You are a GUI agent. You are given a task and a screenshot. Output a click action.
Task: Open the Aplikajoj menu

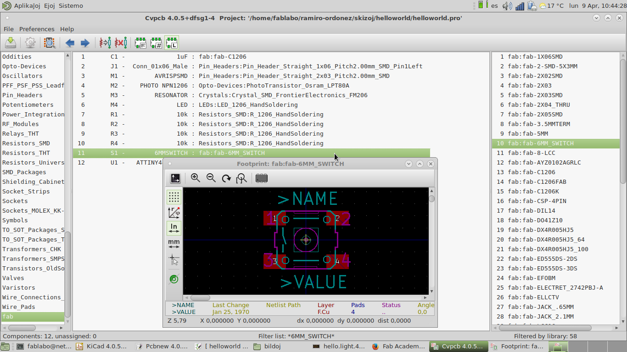point(27,5)
